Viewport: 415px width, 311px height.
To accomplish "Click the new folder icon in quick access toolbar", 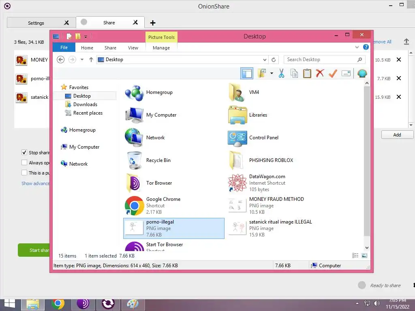I will (78, 36).
